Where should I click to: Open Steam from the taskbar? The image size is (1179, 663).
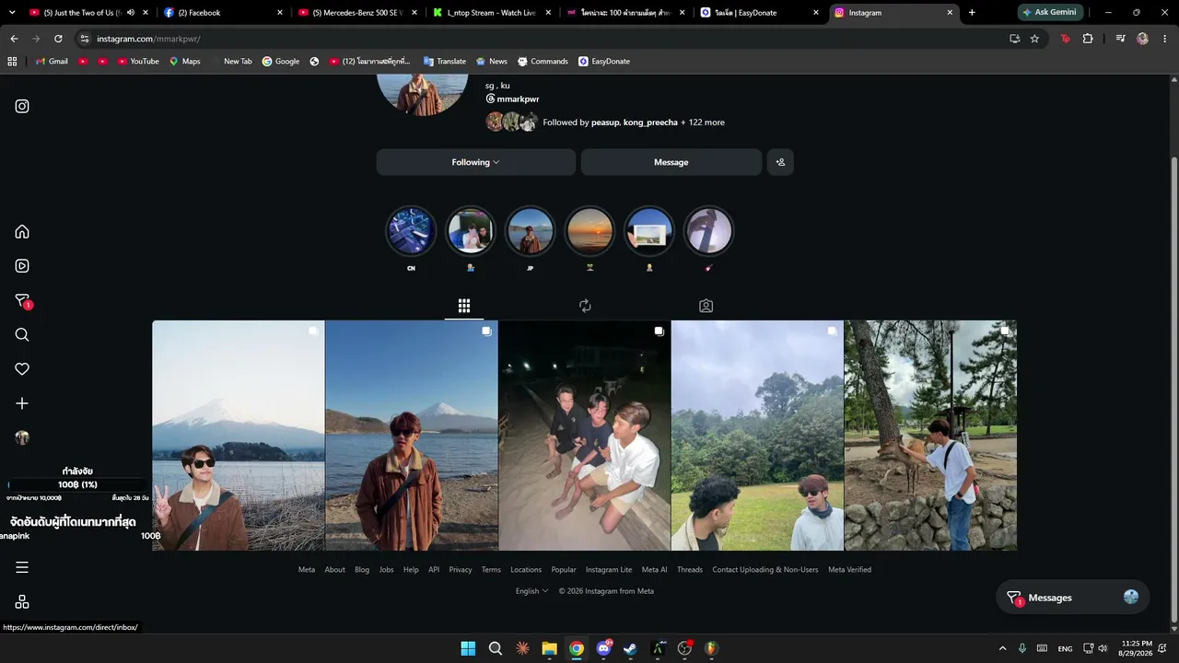pos(630,648)
